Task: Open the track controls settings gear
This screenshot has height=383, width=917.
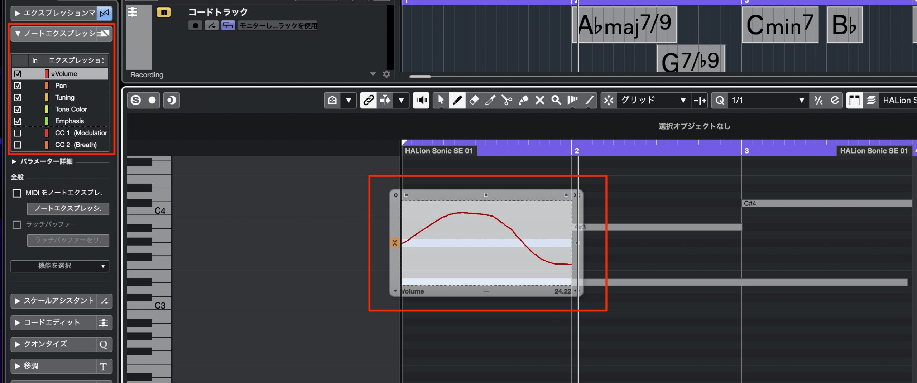Action: coord(387,74)
